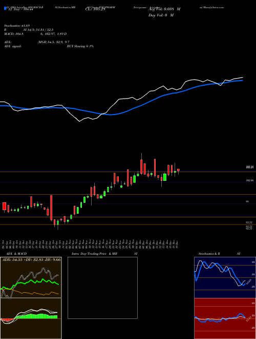Screen dimensions: 256x339
Task: Click the "BUY Slowing @ 1%" signal text
Action: coord(80,46)
